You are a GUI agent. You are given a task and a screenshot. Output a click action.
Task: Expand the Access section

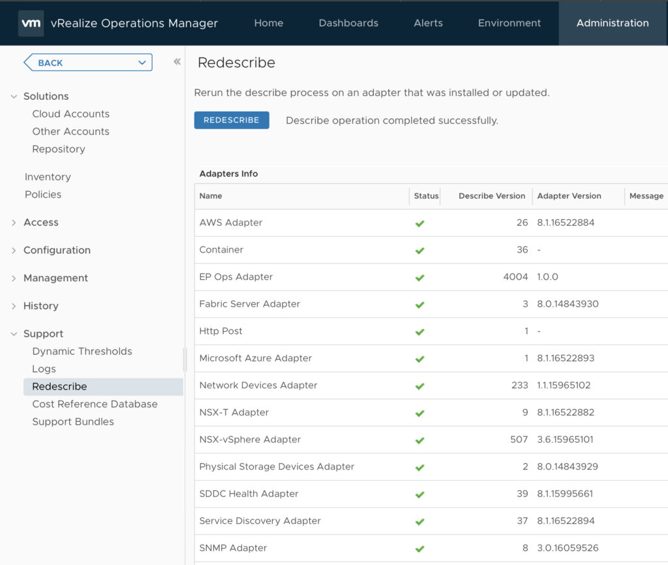[x=14, y=222]
